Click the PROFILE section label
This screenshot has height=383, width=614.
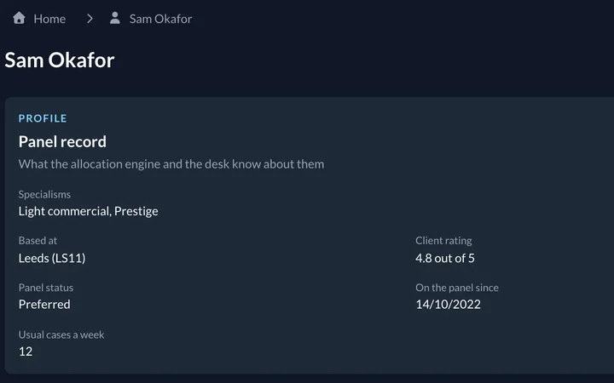[x=43, y=118]
